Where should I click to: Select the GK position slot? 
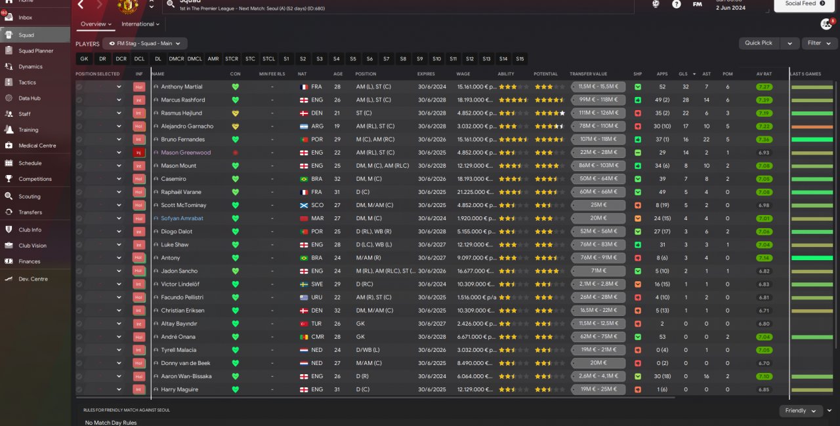tap(84, 59)
